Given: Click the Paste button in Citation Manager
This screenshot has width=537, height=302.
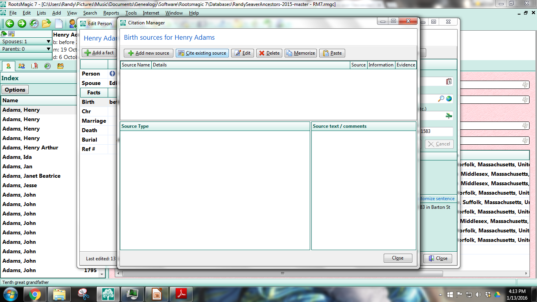Looking at the screenshot, I should point(332,53).
